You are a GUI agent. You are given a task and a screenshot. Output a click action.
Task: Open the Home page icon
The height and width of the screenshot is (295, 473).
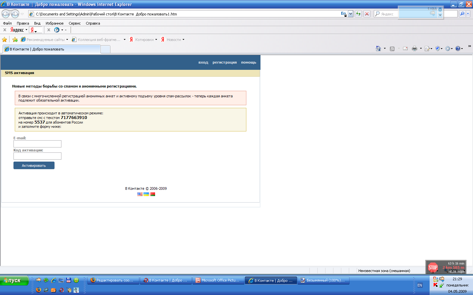(378, 49)
